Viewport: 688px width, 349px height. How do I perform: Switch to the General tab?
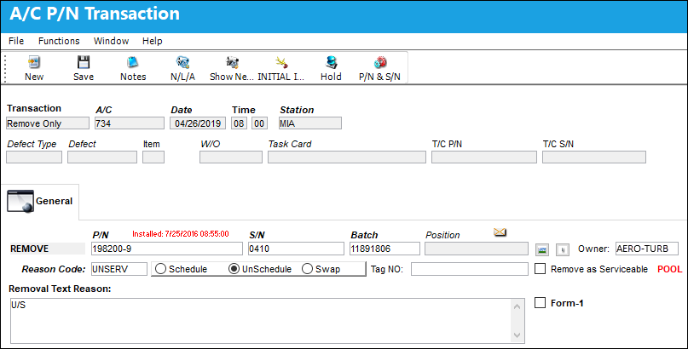tap(40, 202)
